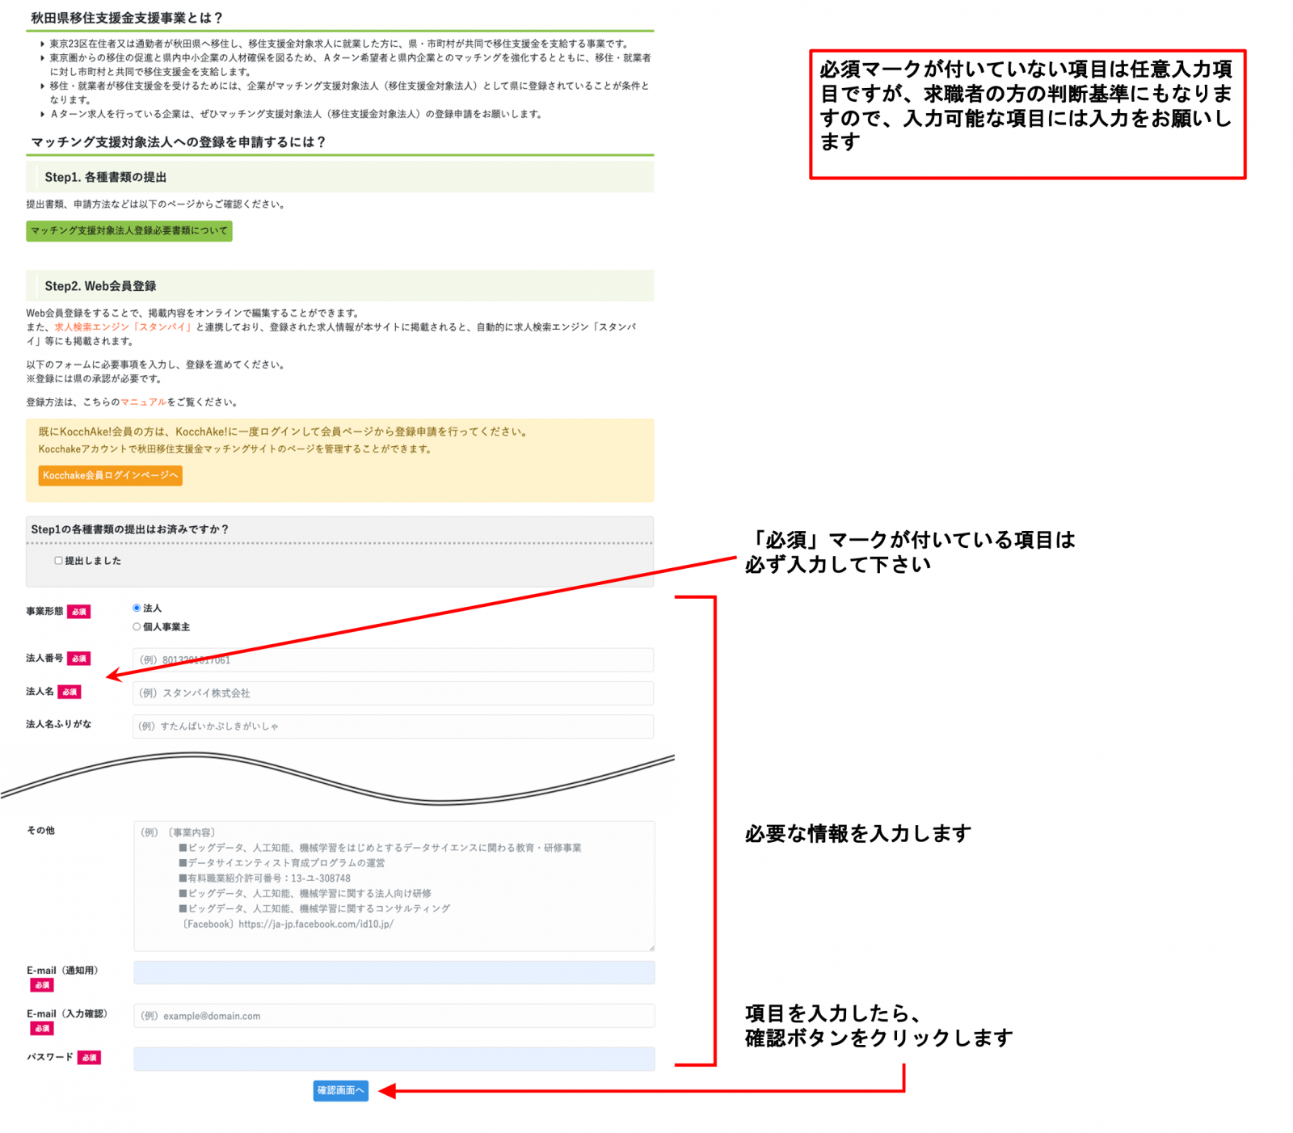Screen dimensions: 1293x1133
Task: Focus the E-mail（通知用） field
Action: point(394,972)
